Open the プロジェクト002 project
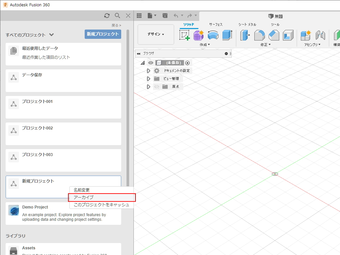The height and width of the screenshot is (255, 340). pyautogui.click(x=63, y=133)
